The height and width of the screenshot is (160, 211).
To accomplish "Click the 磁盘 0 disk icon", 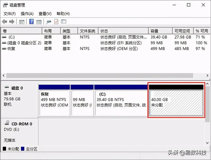I will (7, 87).
